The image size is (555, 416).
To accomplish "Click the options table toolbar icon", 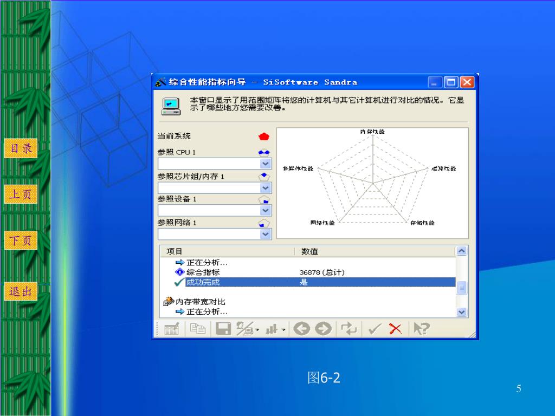I will [x=172, y=329].
